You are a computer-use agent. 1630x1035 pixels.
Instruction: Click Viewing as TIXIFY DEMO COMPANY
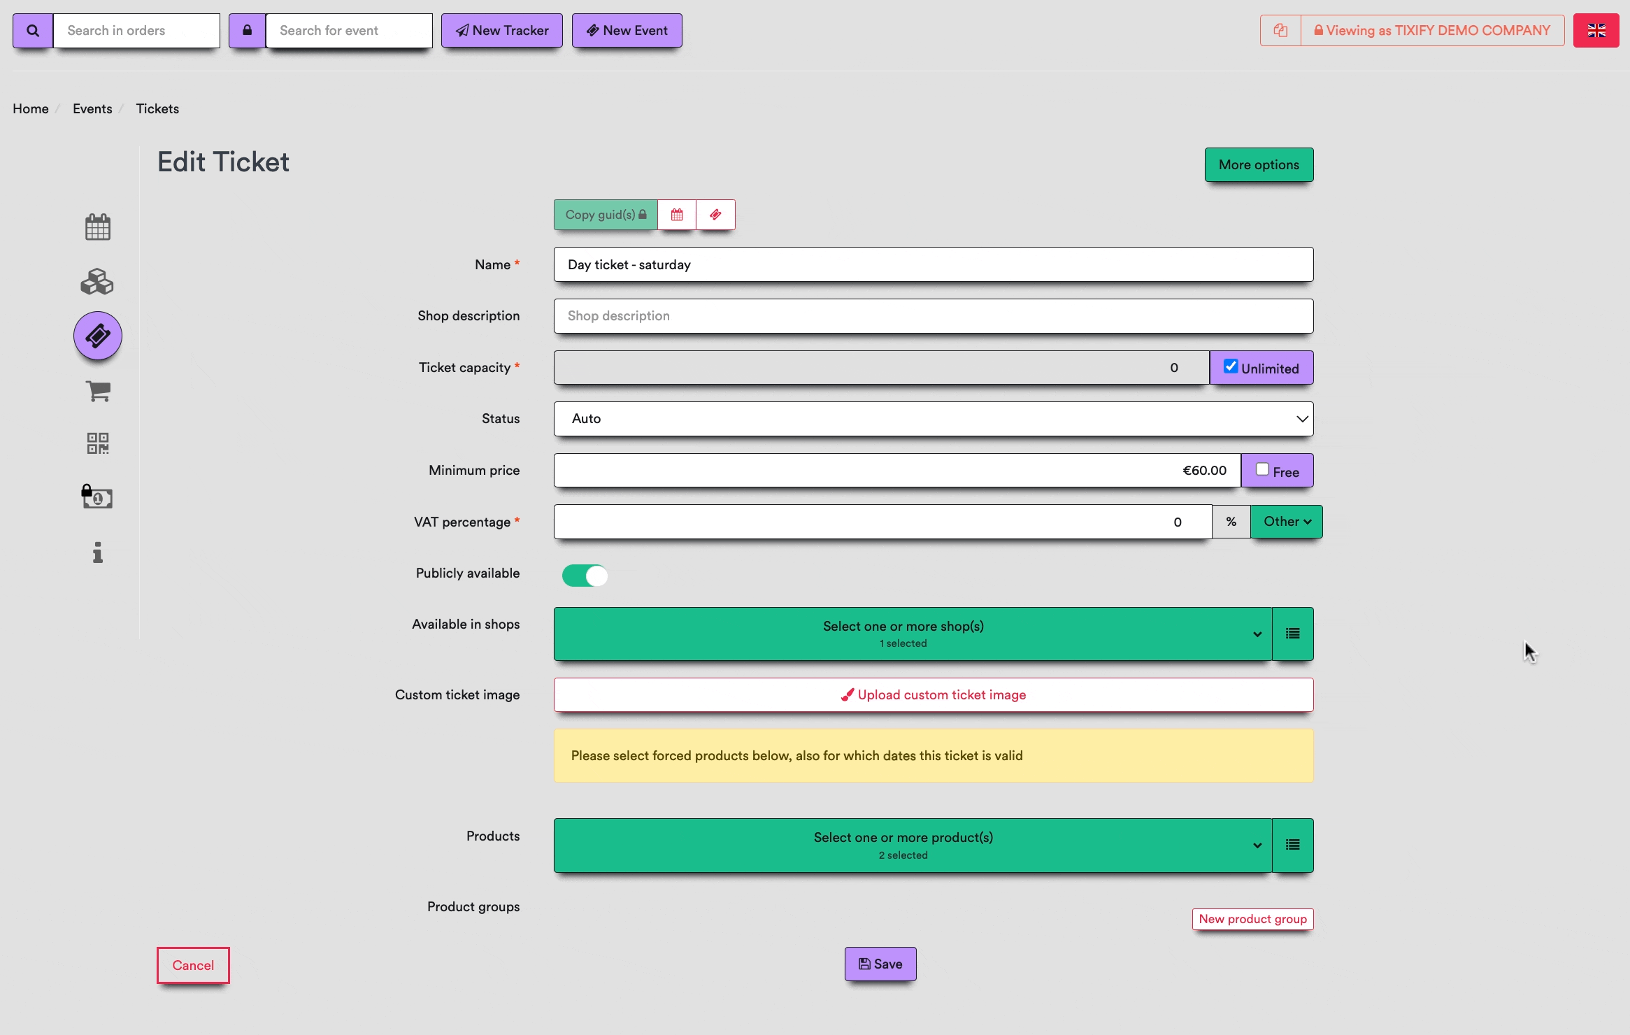pos(1432,31)
